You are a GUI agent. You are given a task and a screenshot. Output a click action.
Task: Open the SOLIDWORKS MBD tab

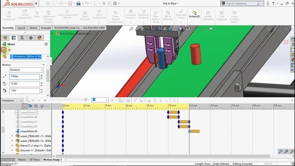pos(94,28)
